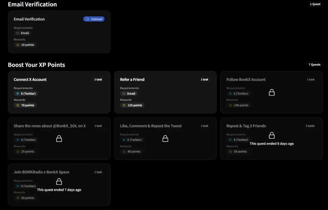Click the X icon in Repost & Tag 3 Friends requirements
Screen dimensions: 328x210
[230, 140]
